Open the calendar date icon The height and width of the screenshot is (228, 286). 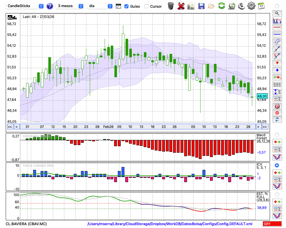click(x=261, y=6)
